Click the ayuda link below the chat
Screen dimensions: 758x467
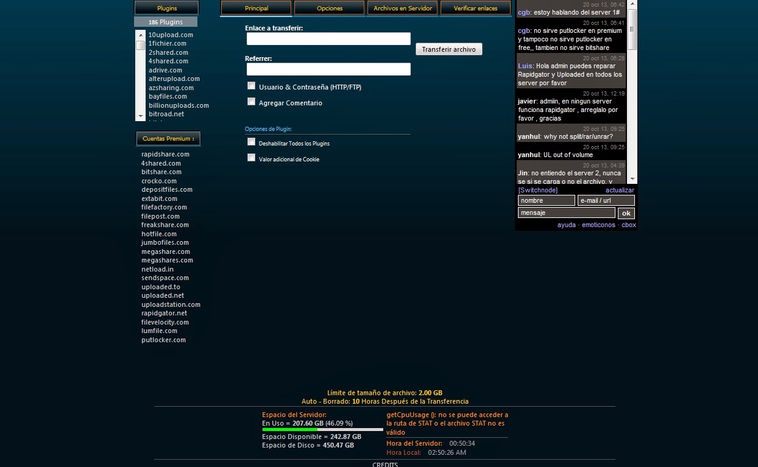coord(567,224)
